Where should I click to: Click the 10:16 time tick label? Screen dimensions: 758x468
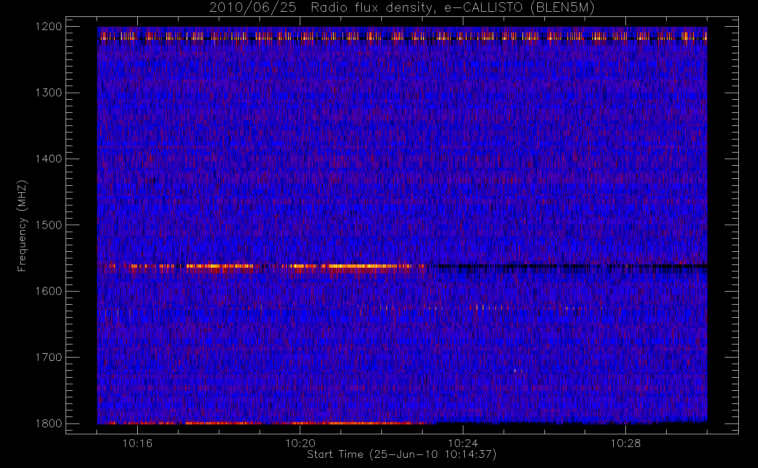click(137, 443)
